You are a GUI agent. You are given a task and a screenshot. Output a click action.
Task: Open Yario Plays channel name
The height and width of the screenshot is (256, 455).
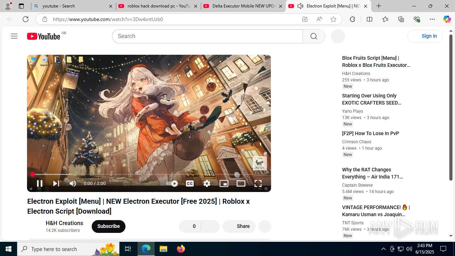[x=352, y=111]
